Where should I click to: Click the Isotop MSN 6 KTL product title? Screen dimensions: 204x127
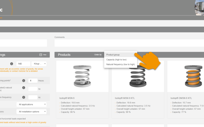tap(125, 98)
